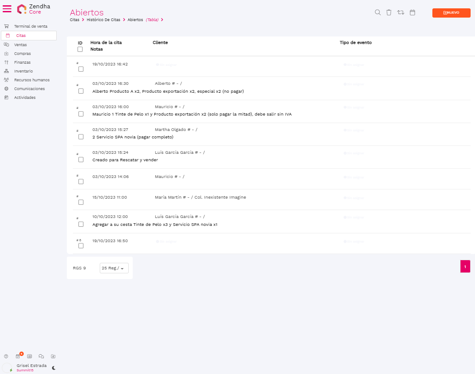Click the orange NUEVO button
Screen dimensions: 475x374
(x=451, y=13)
